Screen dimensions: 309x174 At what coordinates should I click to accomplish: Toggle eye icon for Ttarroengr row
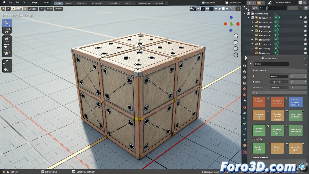(306, 27)
